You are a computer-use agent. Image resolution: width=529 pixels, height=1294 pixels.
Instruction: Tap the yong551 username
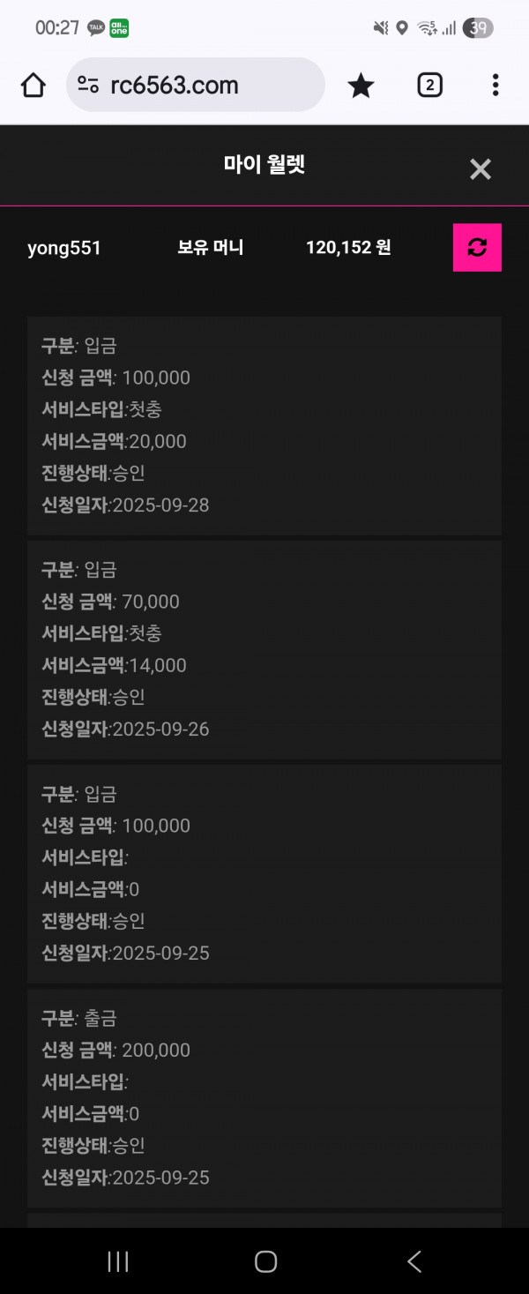point(64,248)
